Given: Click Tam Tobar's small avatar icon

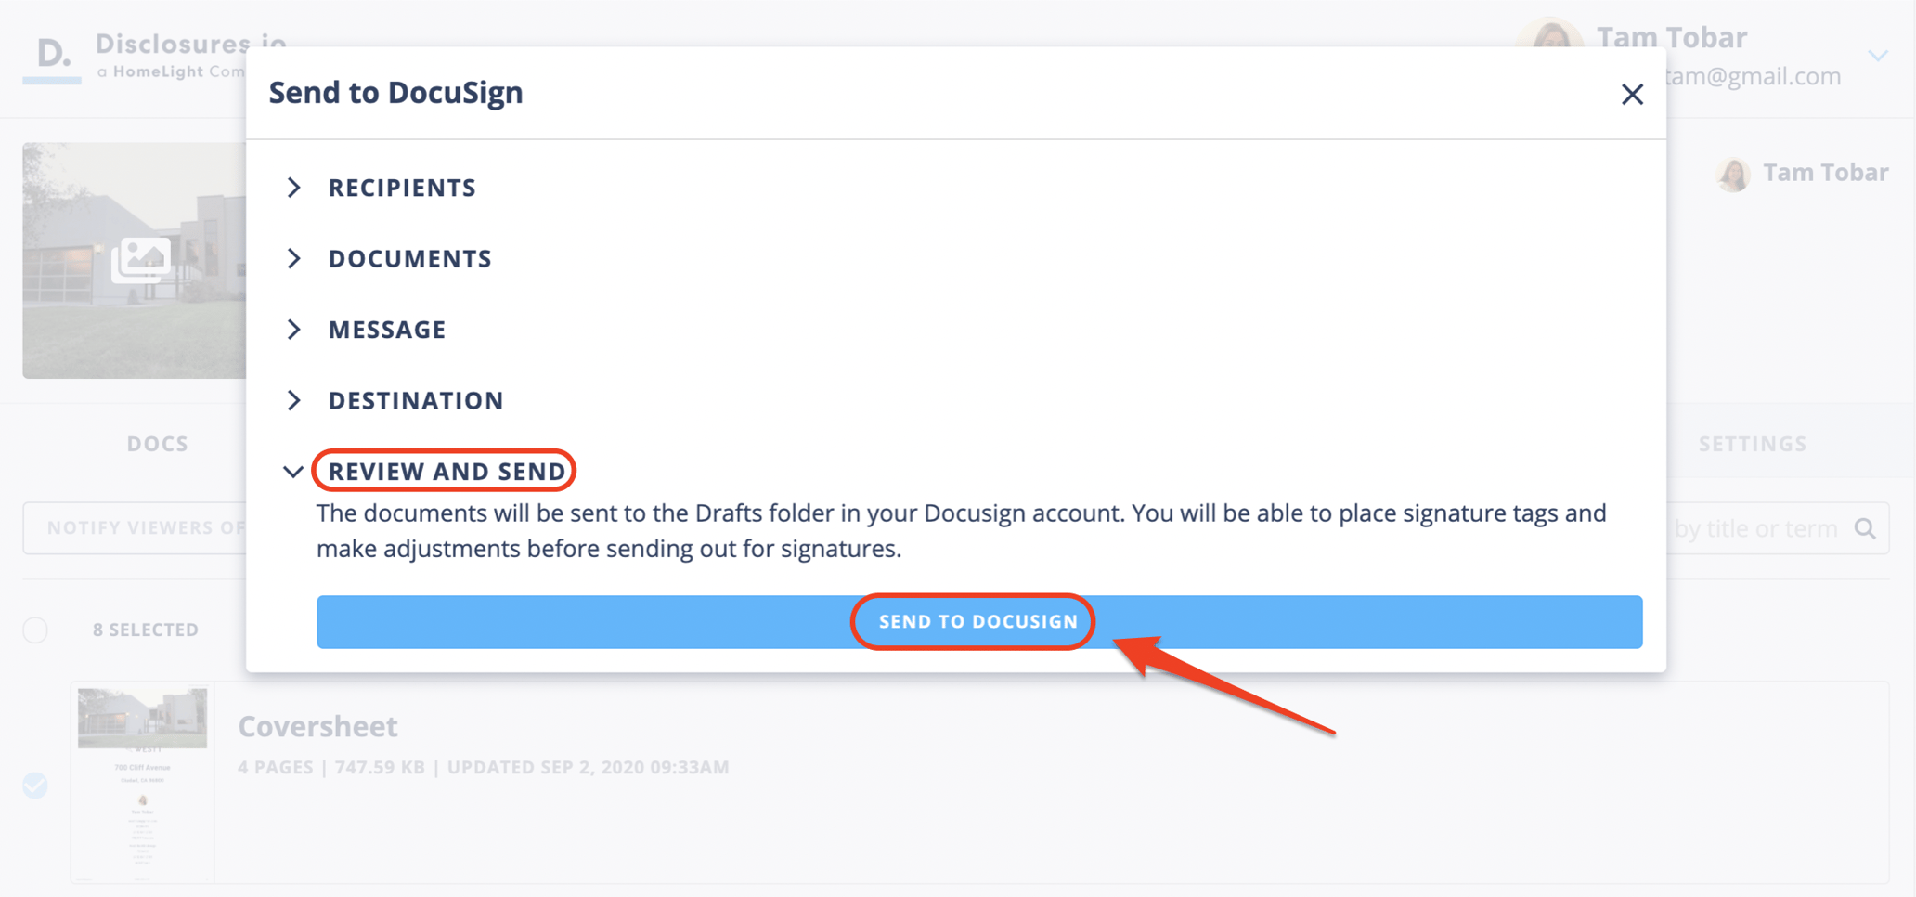Looking at the screenshot, I should click(1733, 174).
